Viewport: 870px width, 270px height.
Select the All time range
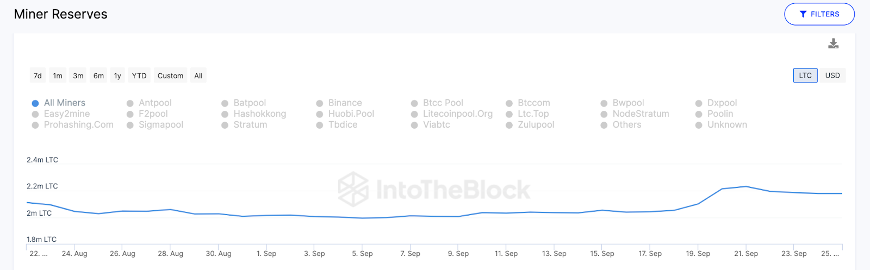198,76
